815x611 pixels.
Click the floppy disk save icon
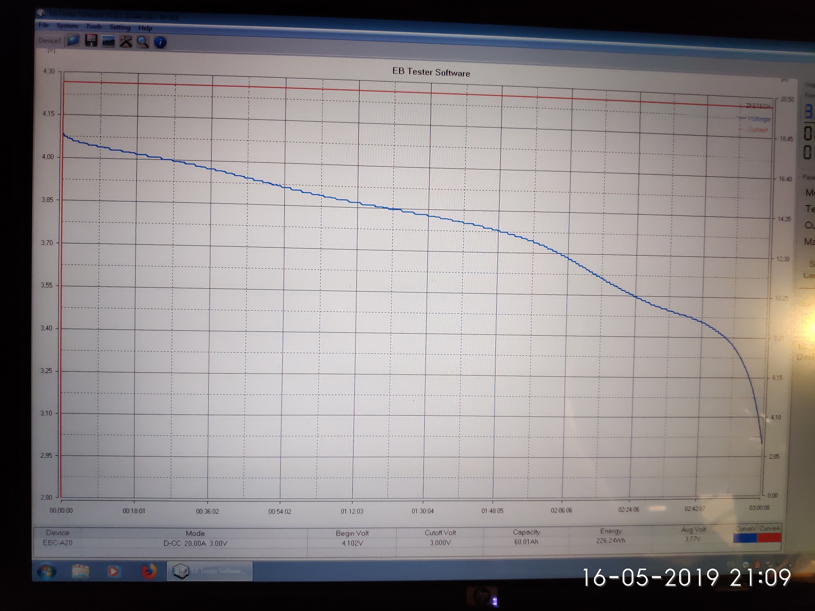click(91, 40)
